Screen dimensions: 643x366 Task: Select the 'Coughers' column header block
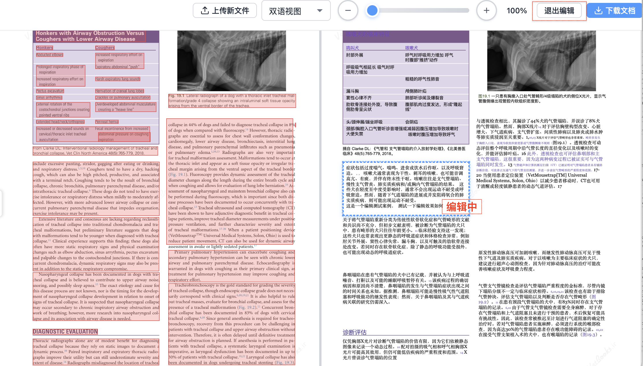[105, 48]
